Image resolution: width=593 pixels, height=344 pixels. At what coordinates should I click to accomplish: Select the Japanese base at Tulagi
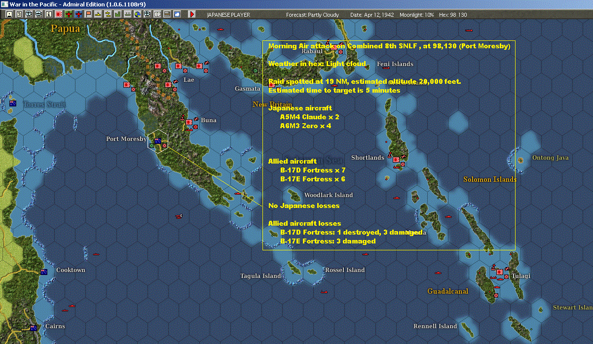(x=499, y=272)
